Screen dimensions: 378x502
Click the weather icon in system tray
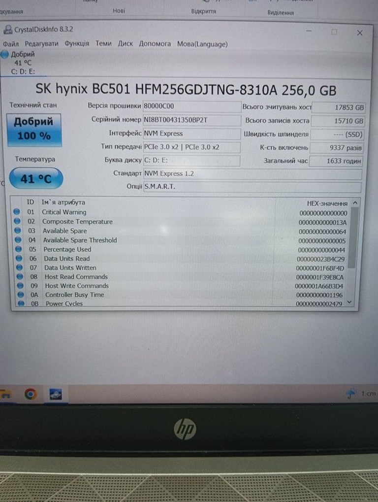(351, 394)
